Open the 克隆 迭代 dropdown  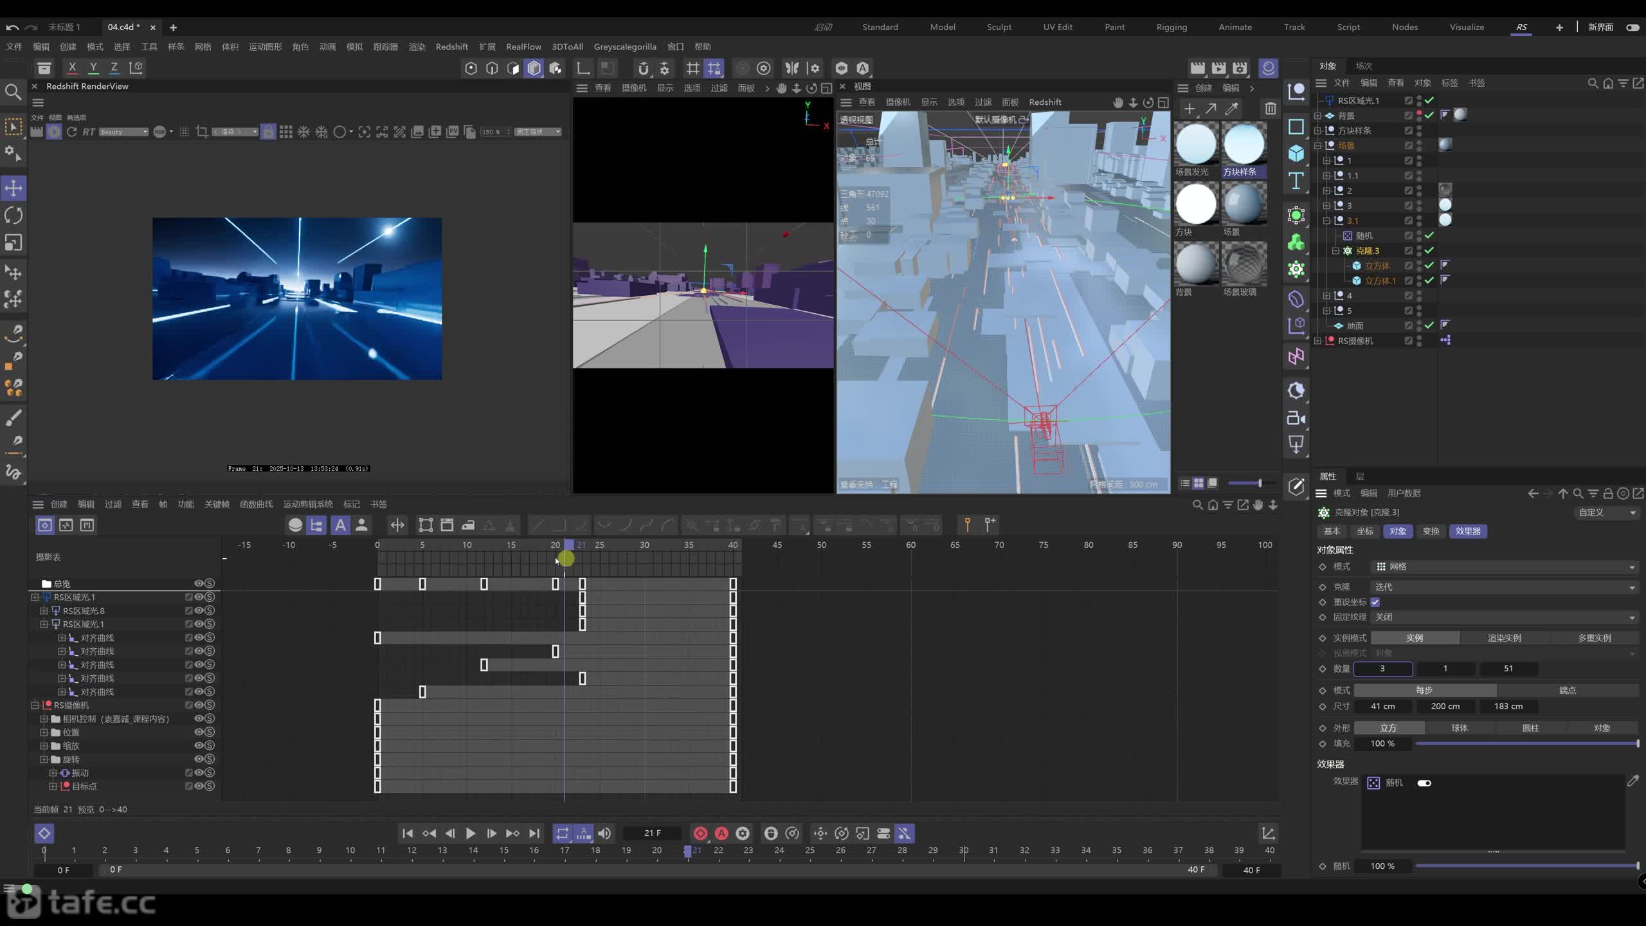[1504, 587]
